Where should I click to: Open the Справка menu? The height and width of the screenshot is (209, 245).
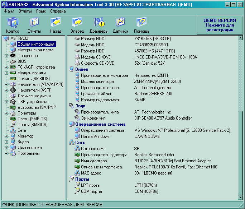pyautogui.click(x=58, y=11)
